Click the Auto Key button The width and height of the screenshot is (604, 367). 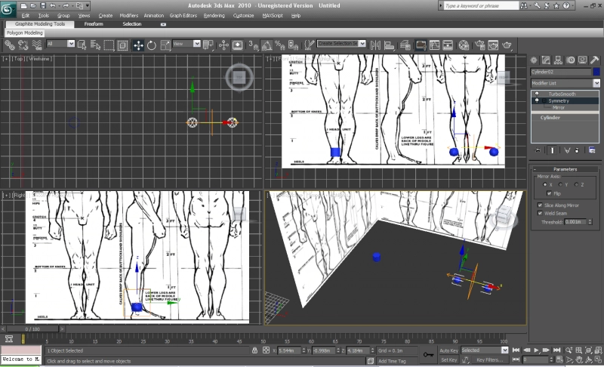point(448,350)
